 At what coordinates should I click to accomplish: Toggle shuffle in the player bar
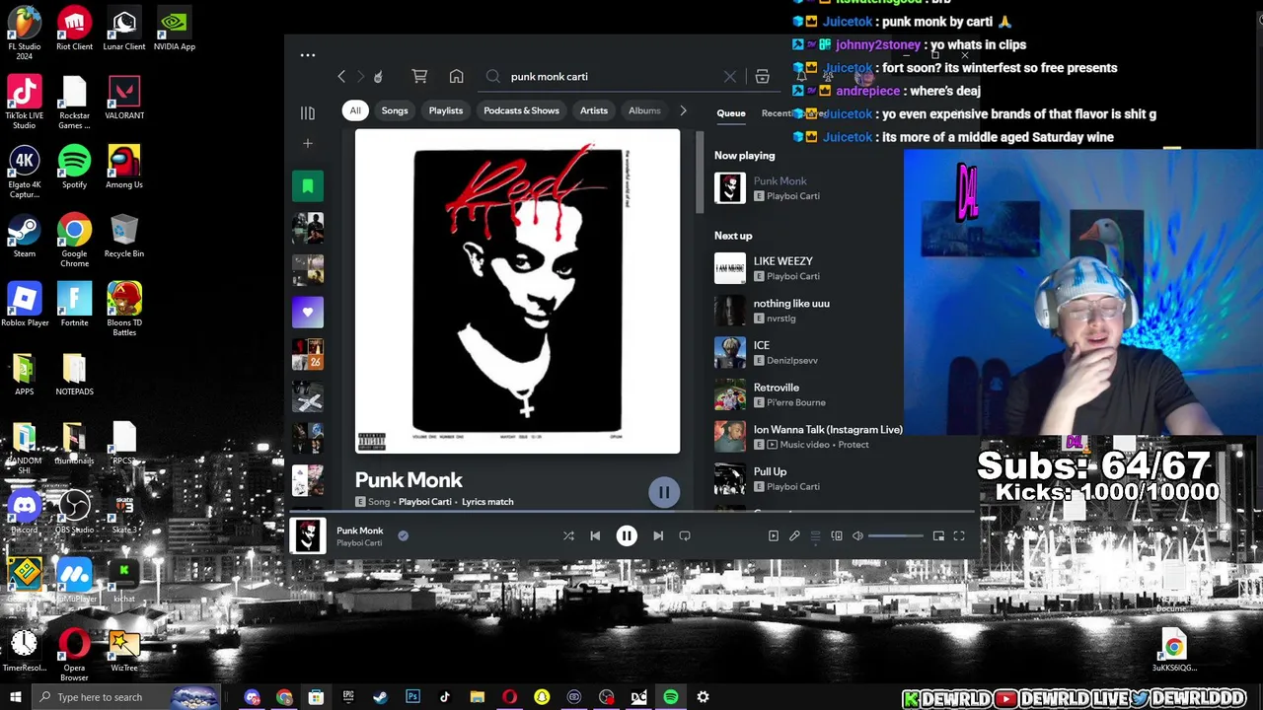tap(568, 535)
